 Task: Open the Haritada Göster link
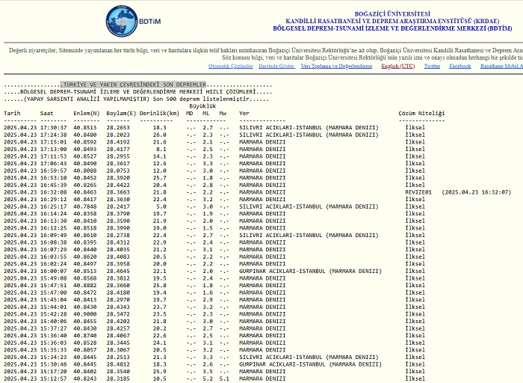tap(276, 66)
